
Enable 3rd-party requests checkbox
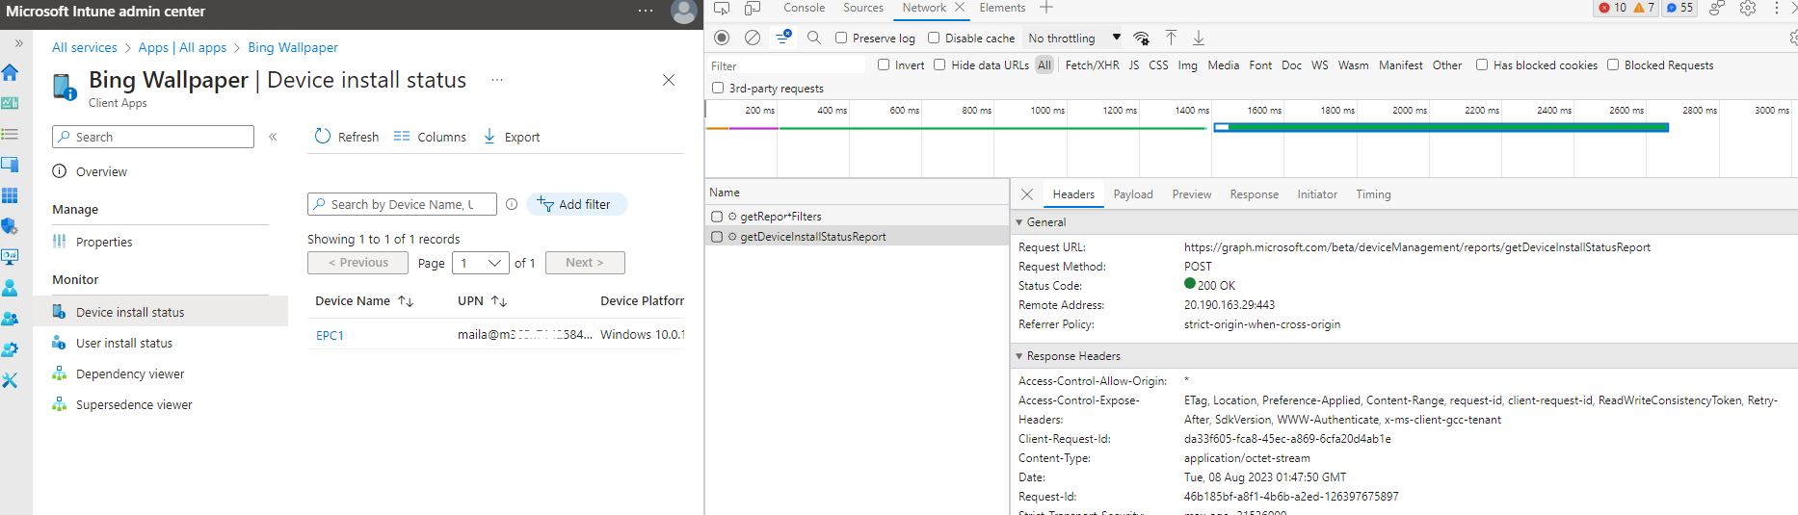point(718,88)
